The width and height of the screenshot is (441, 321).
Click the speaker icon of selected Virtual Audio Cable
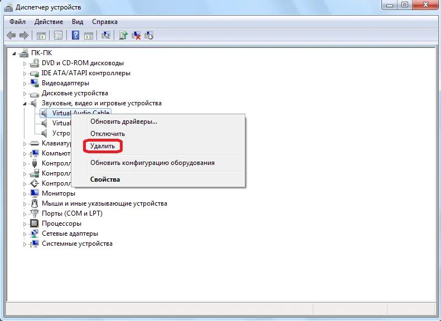click(x=44, y=113)
